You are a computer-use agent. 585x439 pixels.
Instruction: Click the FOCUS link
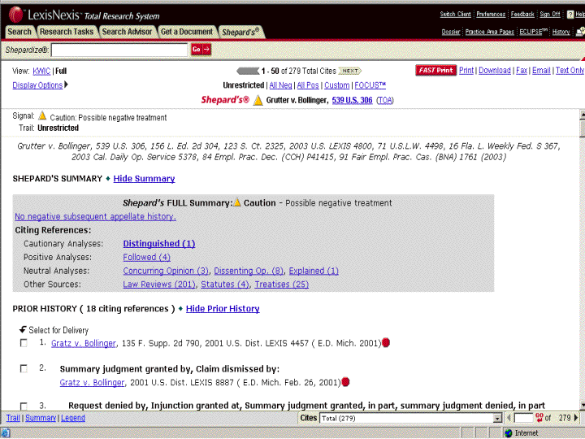pyautogui.click(x=370, y=85)
